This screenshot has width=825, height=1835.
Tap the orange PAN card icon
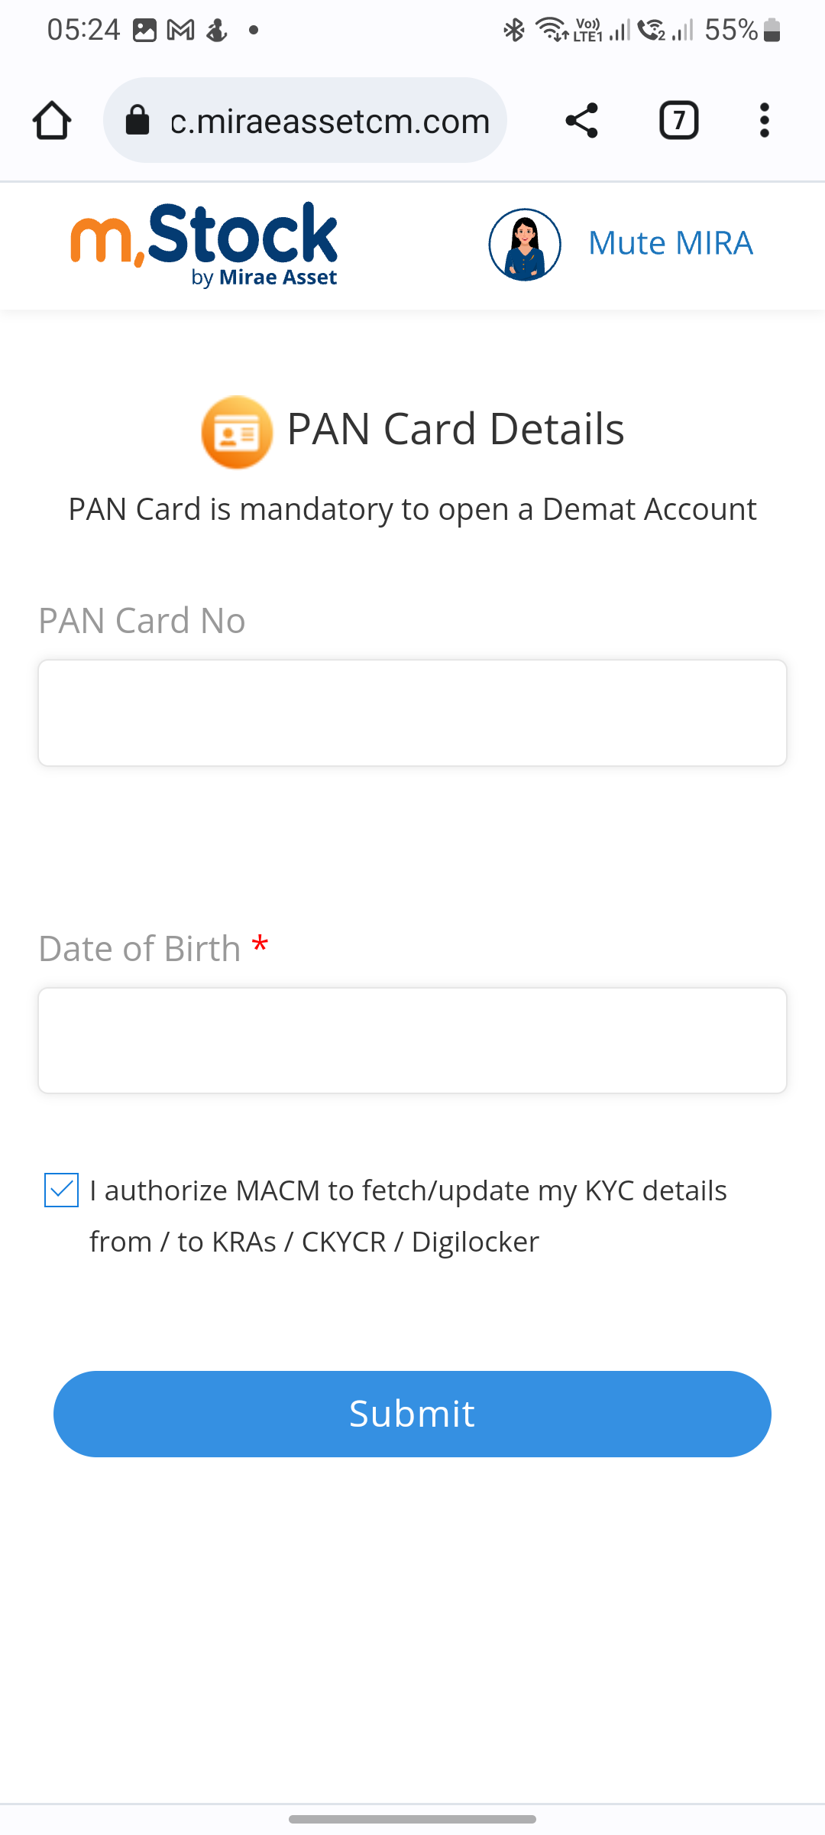pyautogui.click(x=235, y=432)
